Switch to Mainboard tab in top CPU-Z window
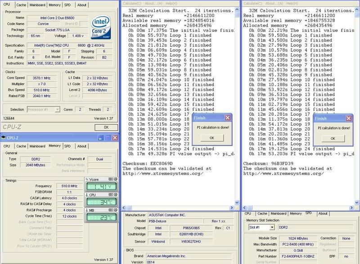This screenshot has width=360, height=264. coord(37,5)
